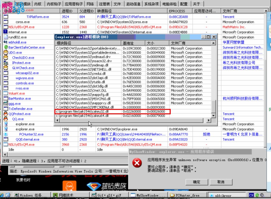Click the 拒绝 access cell for PCHunter32.exe
This screenshot has height=199, width=271.
coord(206,134)
